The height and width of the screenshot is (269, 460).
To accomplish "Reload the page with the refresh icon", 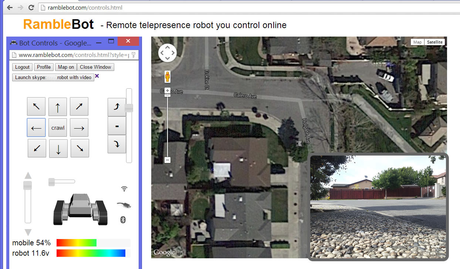I will pyautogui.click(x=31, y=7).
